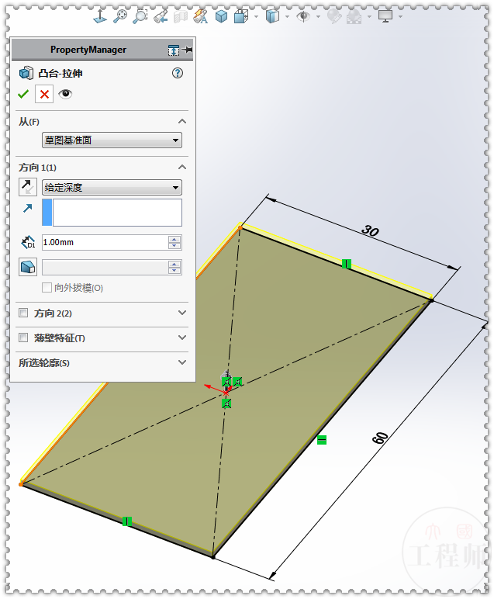
Task: Open the 草图基准面 dropdown
Action: point(112,140)
